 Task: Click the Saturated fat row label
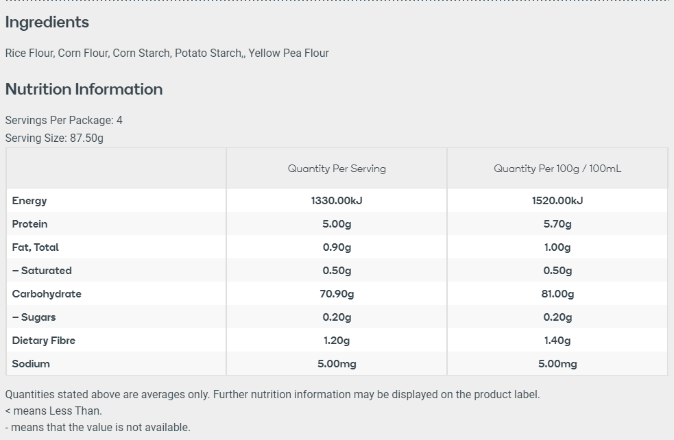[x=42, y=271]
